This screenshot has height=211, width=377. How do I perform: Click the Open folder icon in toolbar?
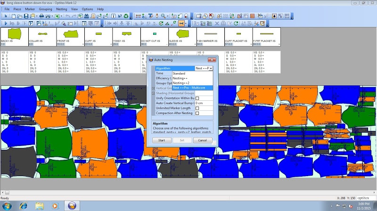click(20, 16)
